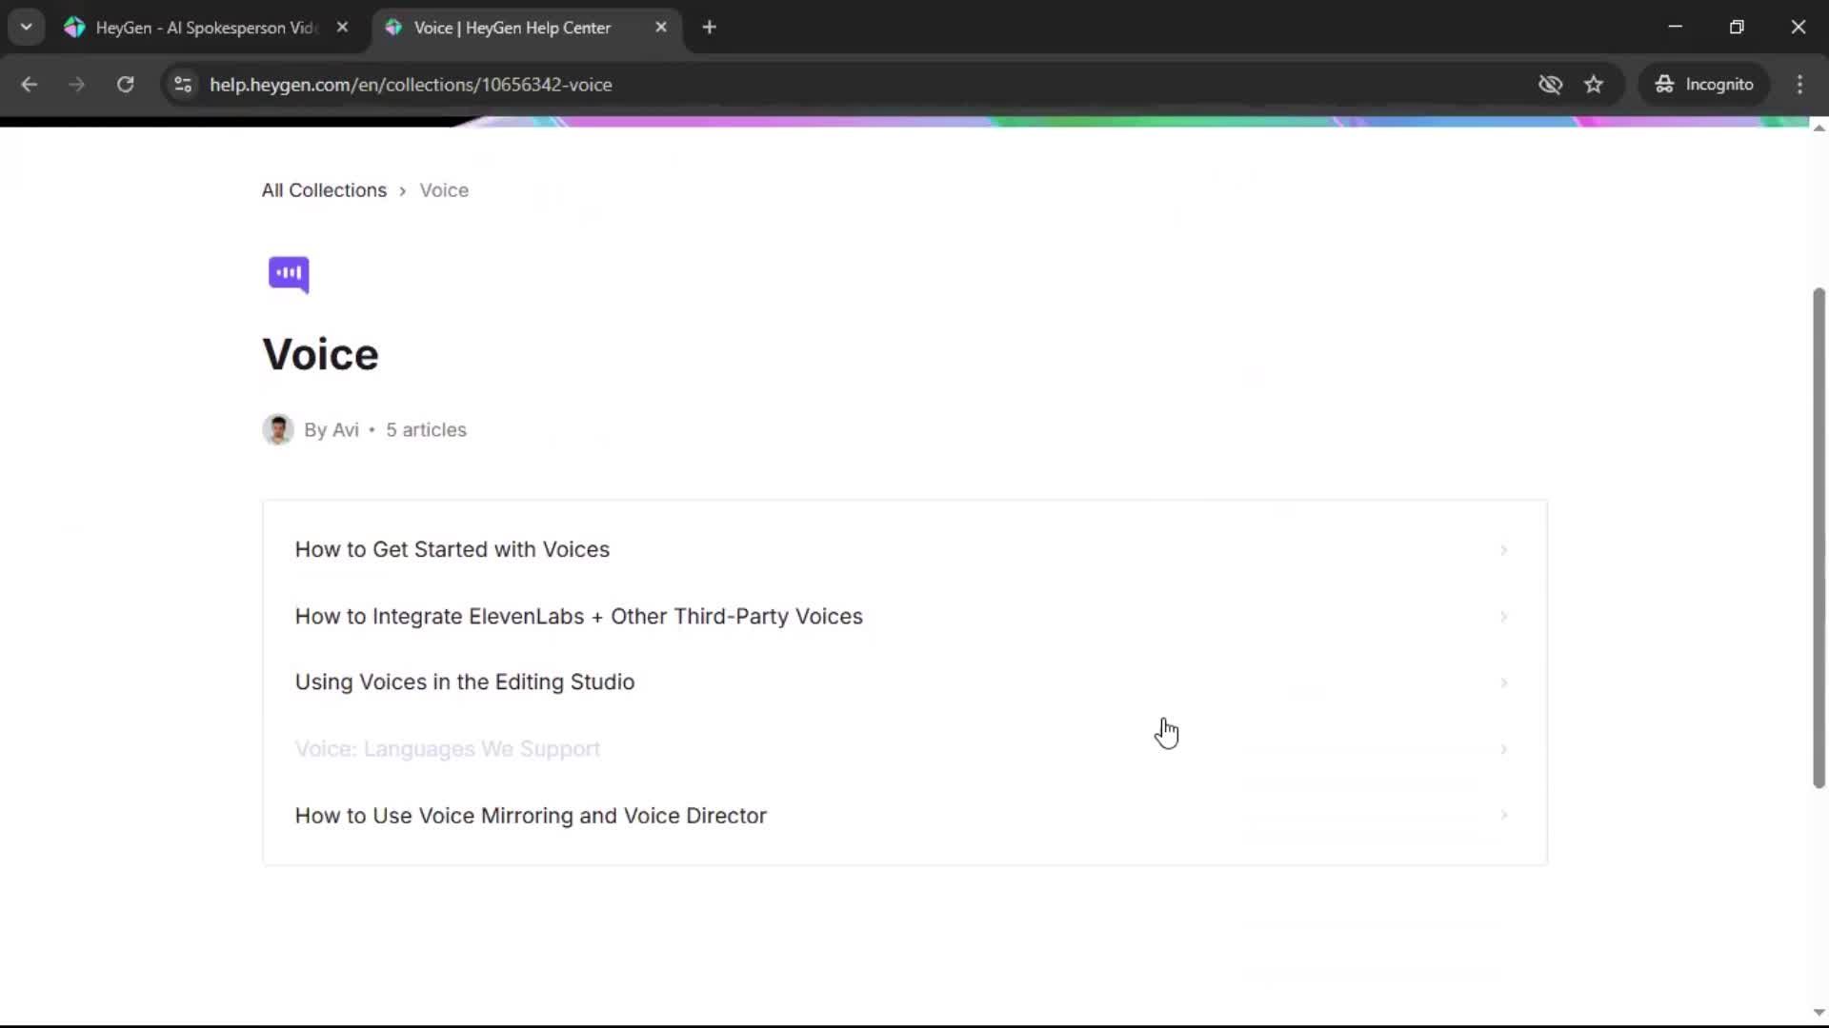Reload the help center page
This screenshot has width=1829, height=1028.
point(125,85)
